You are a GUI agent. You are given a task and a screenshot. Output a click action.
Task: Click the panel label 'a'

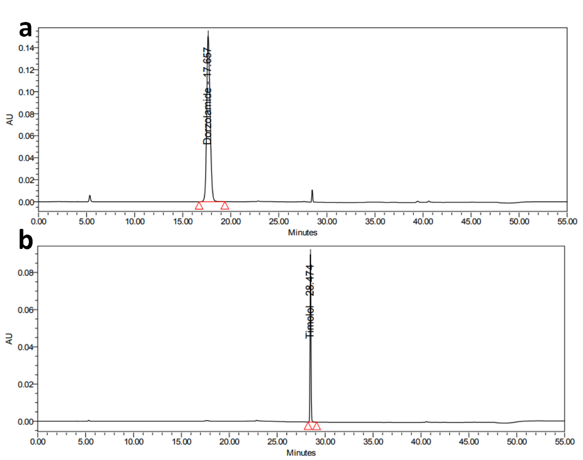tap(25, 29)
